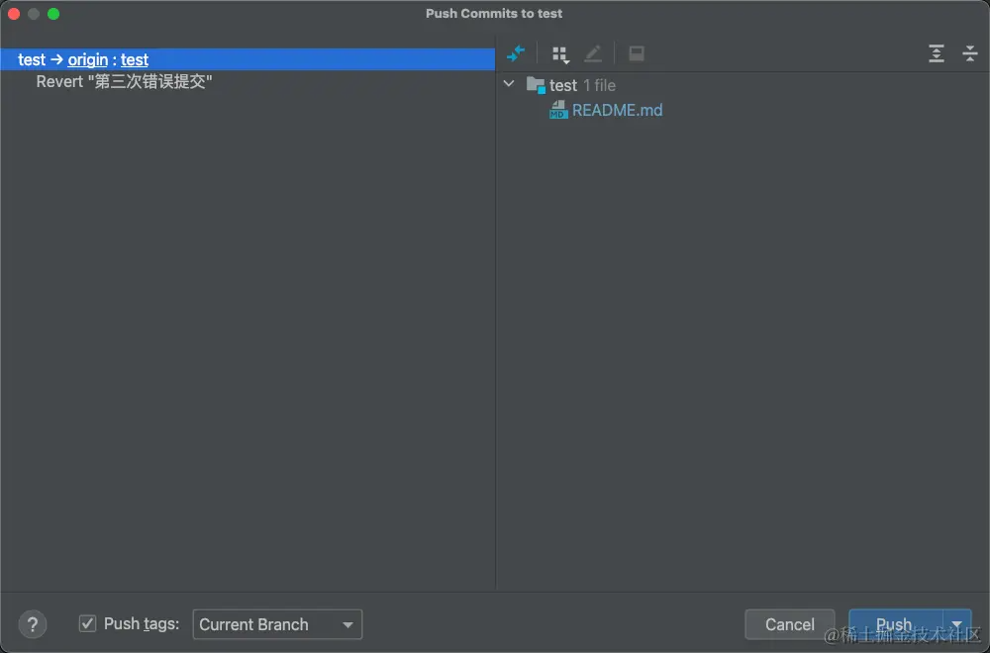Select README.md in changed files
990x653 pixels.
click(617, 111)
